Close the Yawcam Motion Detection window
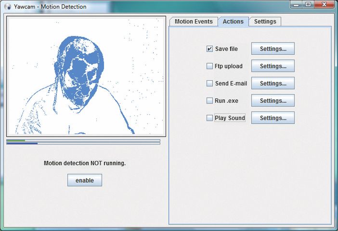This screenshot has width=338, height=231. coord(324,4)
